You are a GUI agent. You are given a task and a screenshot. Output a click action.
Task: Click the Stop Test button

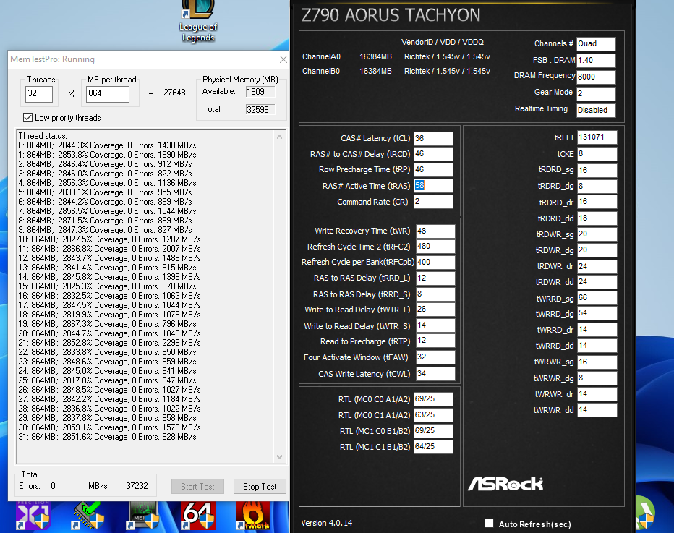[x=260, y=486]
